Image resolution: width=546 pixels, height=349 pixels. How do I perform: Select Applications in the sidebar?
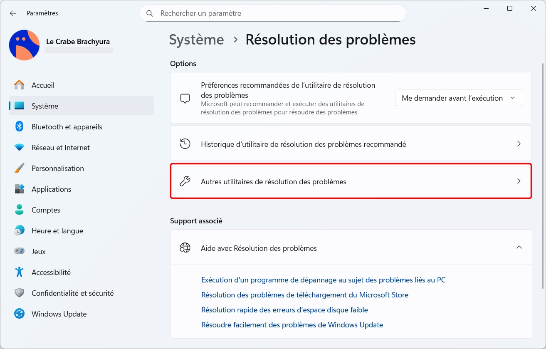pyautogui.click(x=51, y=189)
